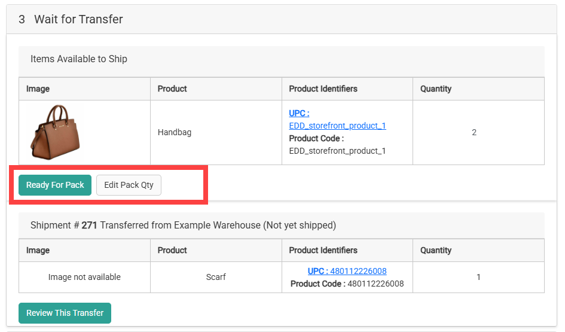This screenshot has width=565, height=332.
Task: Click the Shipment # 271 panel heading
Action: pos(183,226)
